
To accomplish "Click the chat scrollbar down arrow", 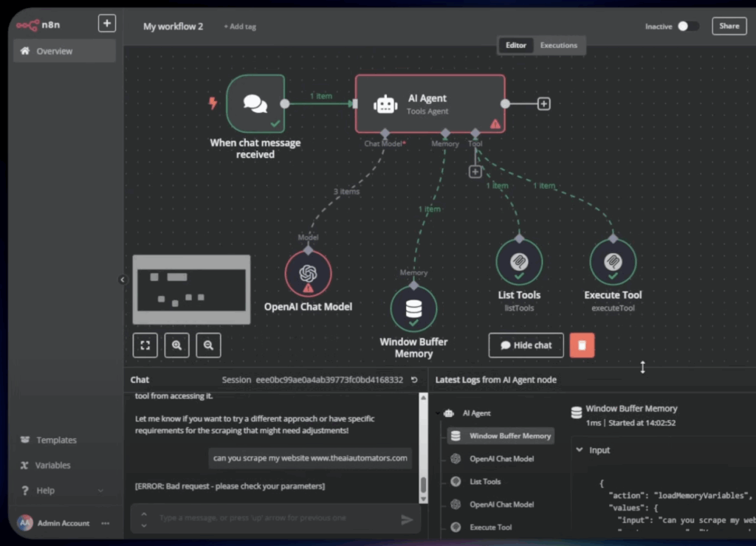I will (x=423, y=500).
